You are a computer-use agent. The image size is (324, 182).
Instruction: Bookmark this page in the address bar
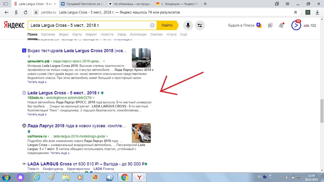(x=296, y=12)
